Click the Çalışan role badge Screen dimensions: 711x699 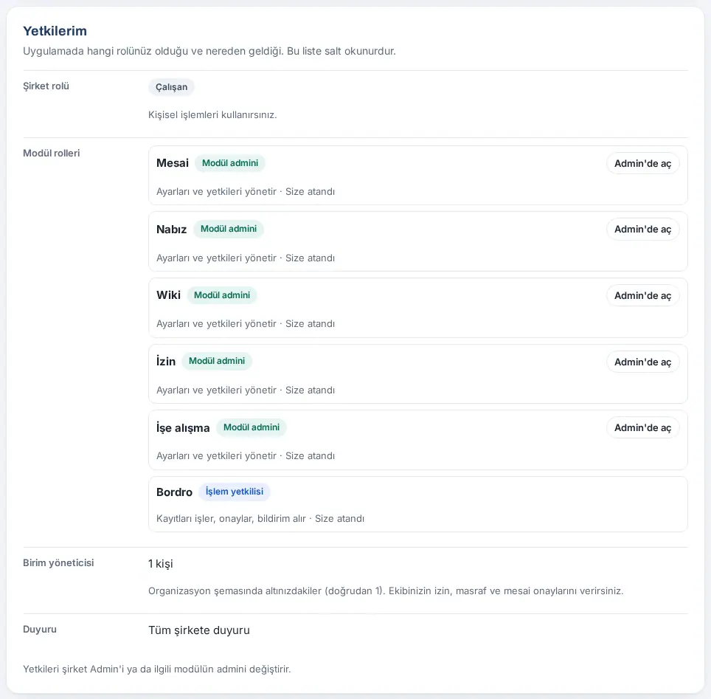click(171, 86)
